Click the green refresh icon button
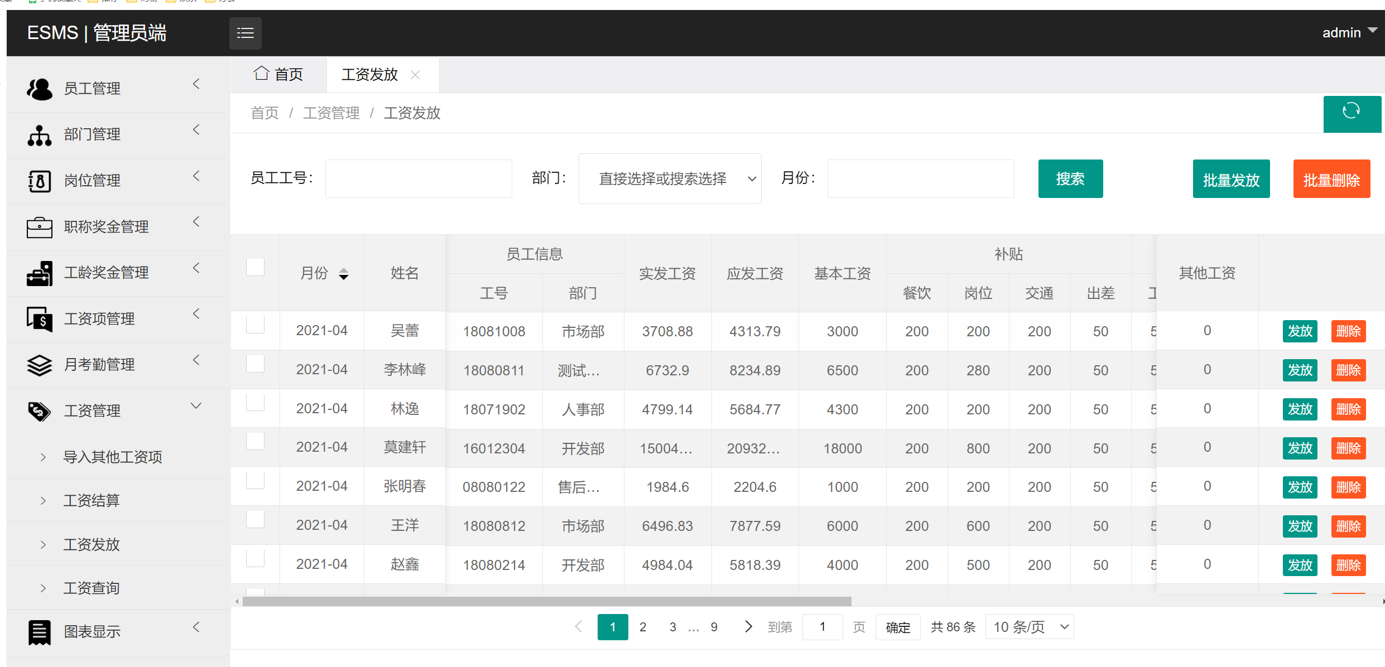This screenshot has height=667, width=1385. [x=1351, y=112]
